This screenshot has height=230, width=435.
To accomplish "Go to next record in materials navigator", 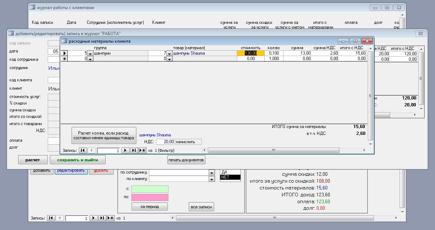I will click(x=125, y=150).
